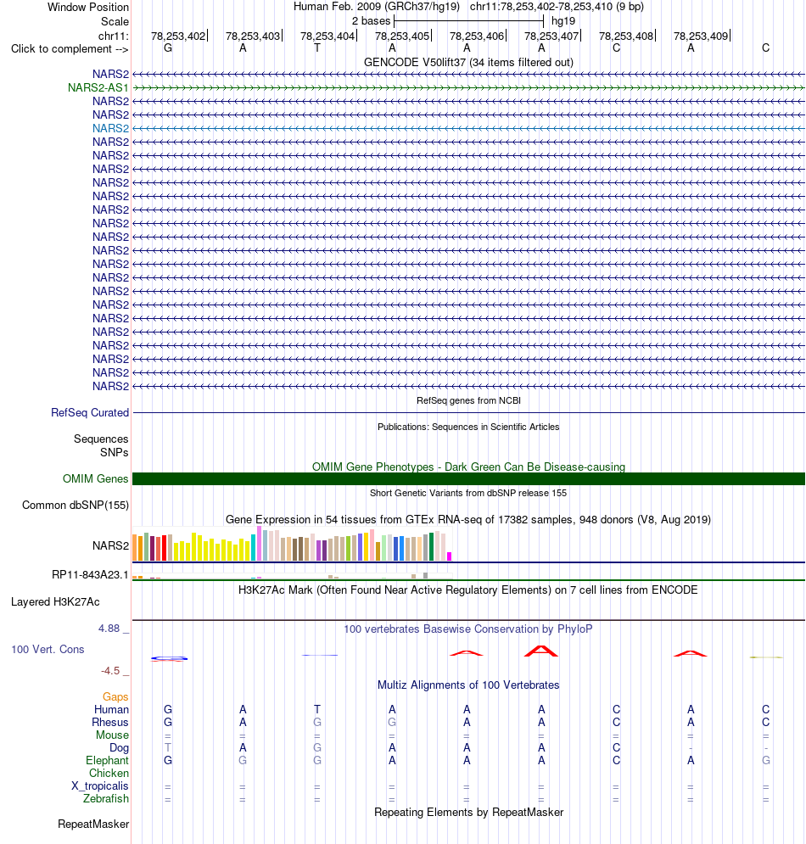The width and height of the screenshot is (806, 844).
Task: Click the Scale label
Action: click(x=115, y=21)
